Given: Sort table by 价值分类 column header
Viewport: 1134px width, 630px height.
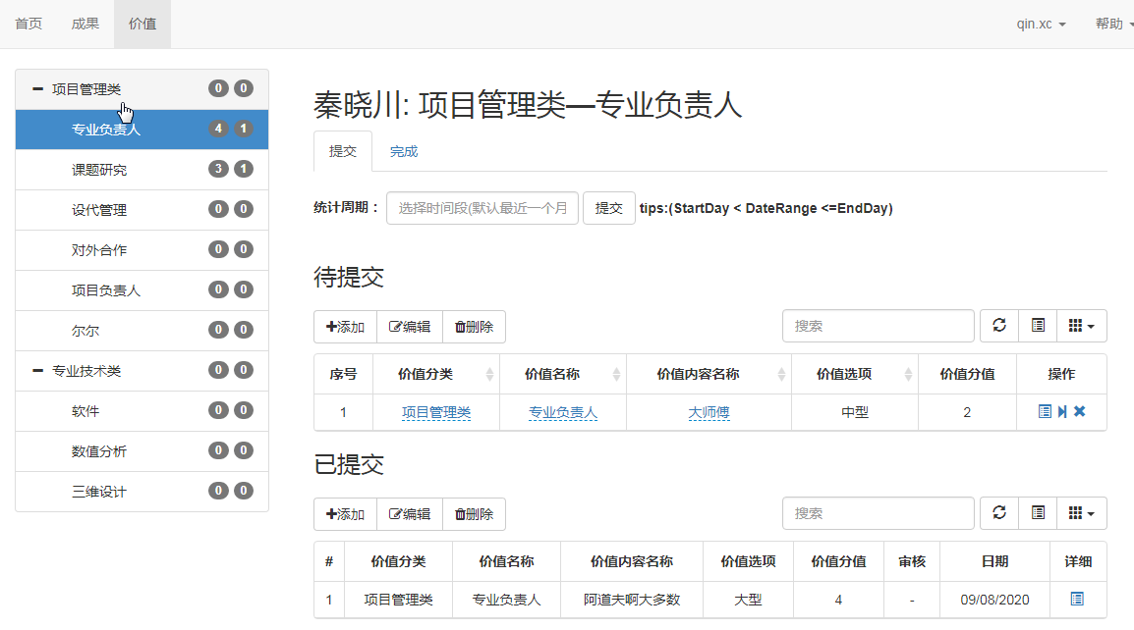Looking at the screenshot, I should coord(435,374).
